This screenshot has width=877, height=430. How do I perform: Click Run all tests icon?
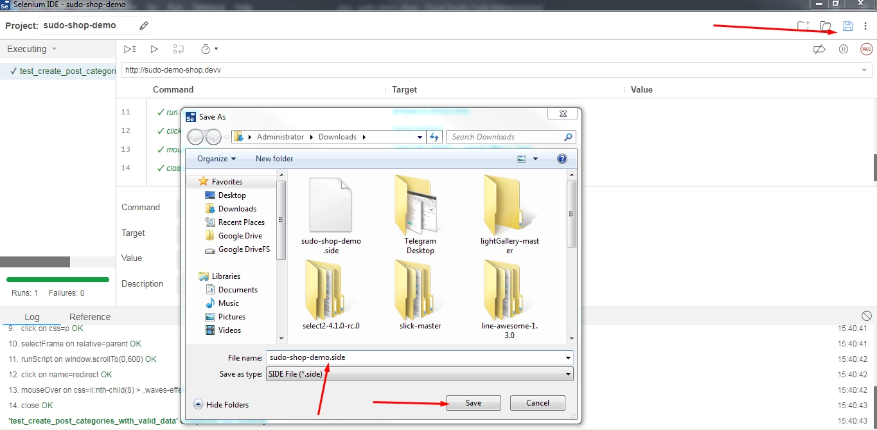coord(130,49)
